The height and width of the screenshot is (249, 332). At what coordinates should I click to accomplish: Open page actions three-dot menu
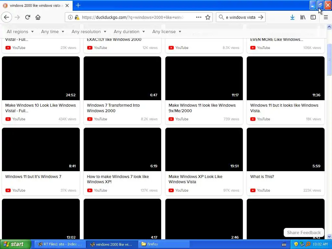pyautogui.click(x=199, y=18)
